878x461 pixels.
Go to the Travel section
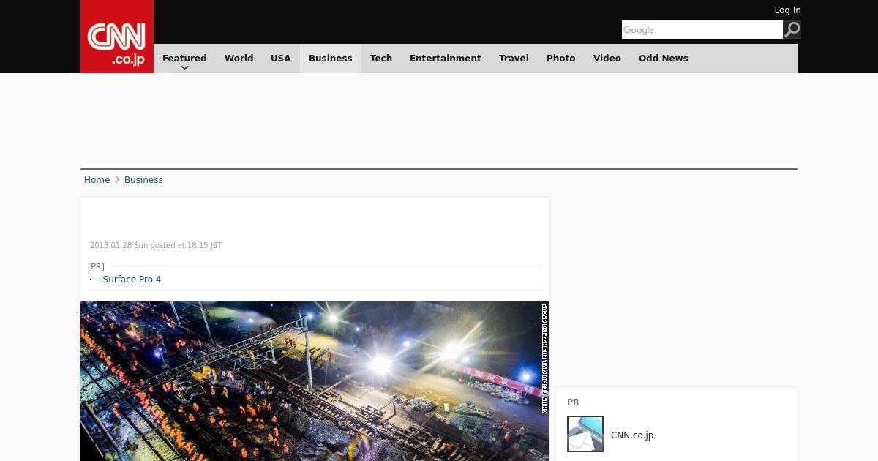click(x=514, y=59)
